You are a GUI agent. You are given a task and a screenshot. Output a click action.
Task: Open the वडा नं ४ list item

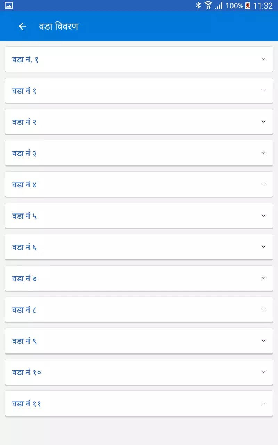pyautogui.click(x=139, y=184)
